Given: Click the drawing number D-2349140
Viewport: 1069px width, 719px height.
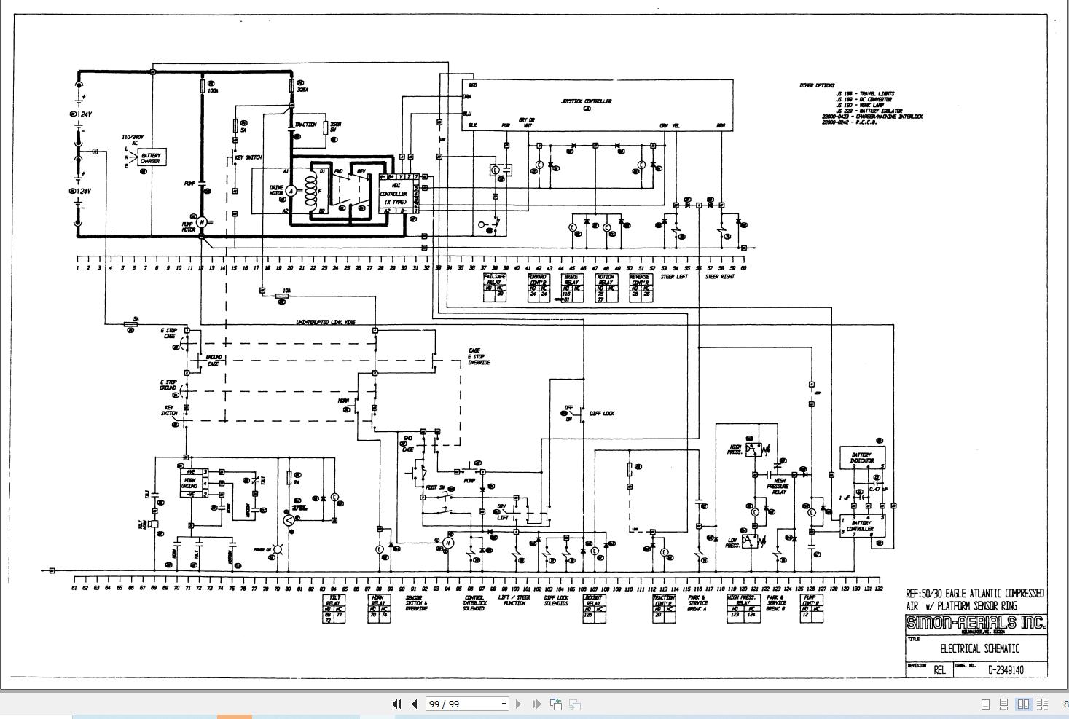Looking at the screenshot, I should tap(1006, 669).
